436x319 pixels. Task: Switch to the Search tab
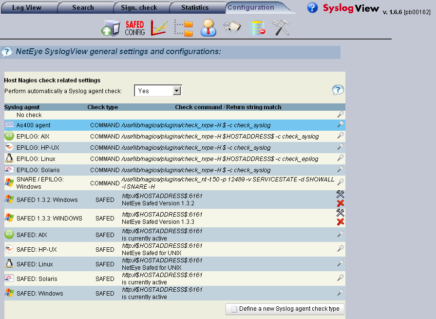click(x=83, y=7)
